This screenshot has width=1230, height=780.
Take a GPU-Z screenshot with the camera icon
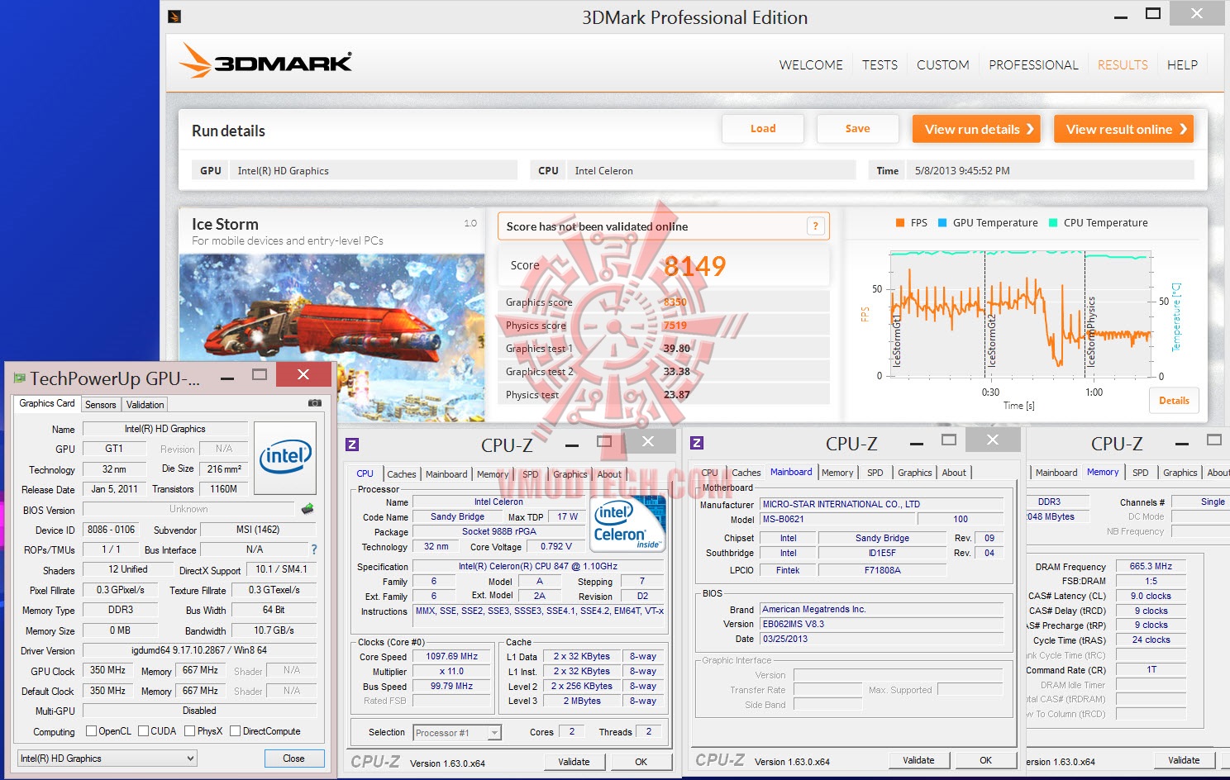(x=315, y=403)
